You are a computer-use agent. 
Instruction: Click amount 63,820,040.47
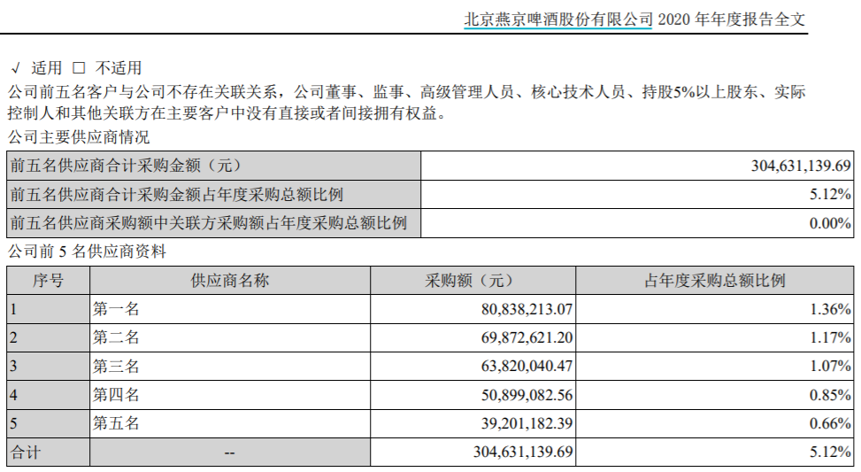tap(527, 367)
